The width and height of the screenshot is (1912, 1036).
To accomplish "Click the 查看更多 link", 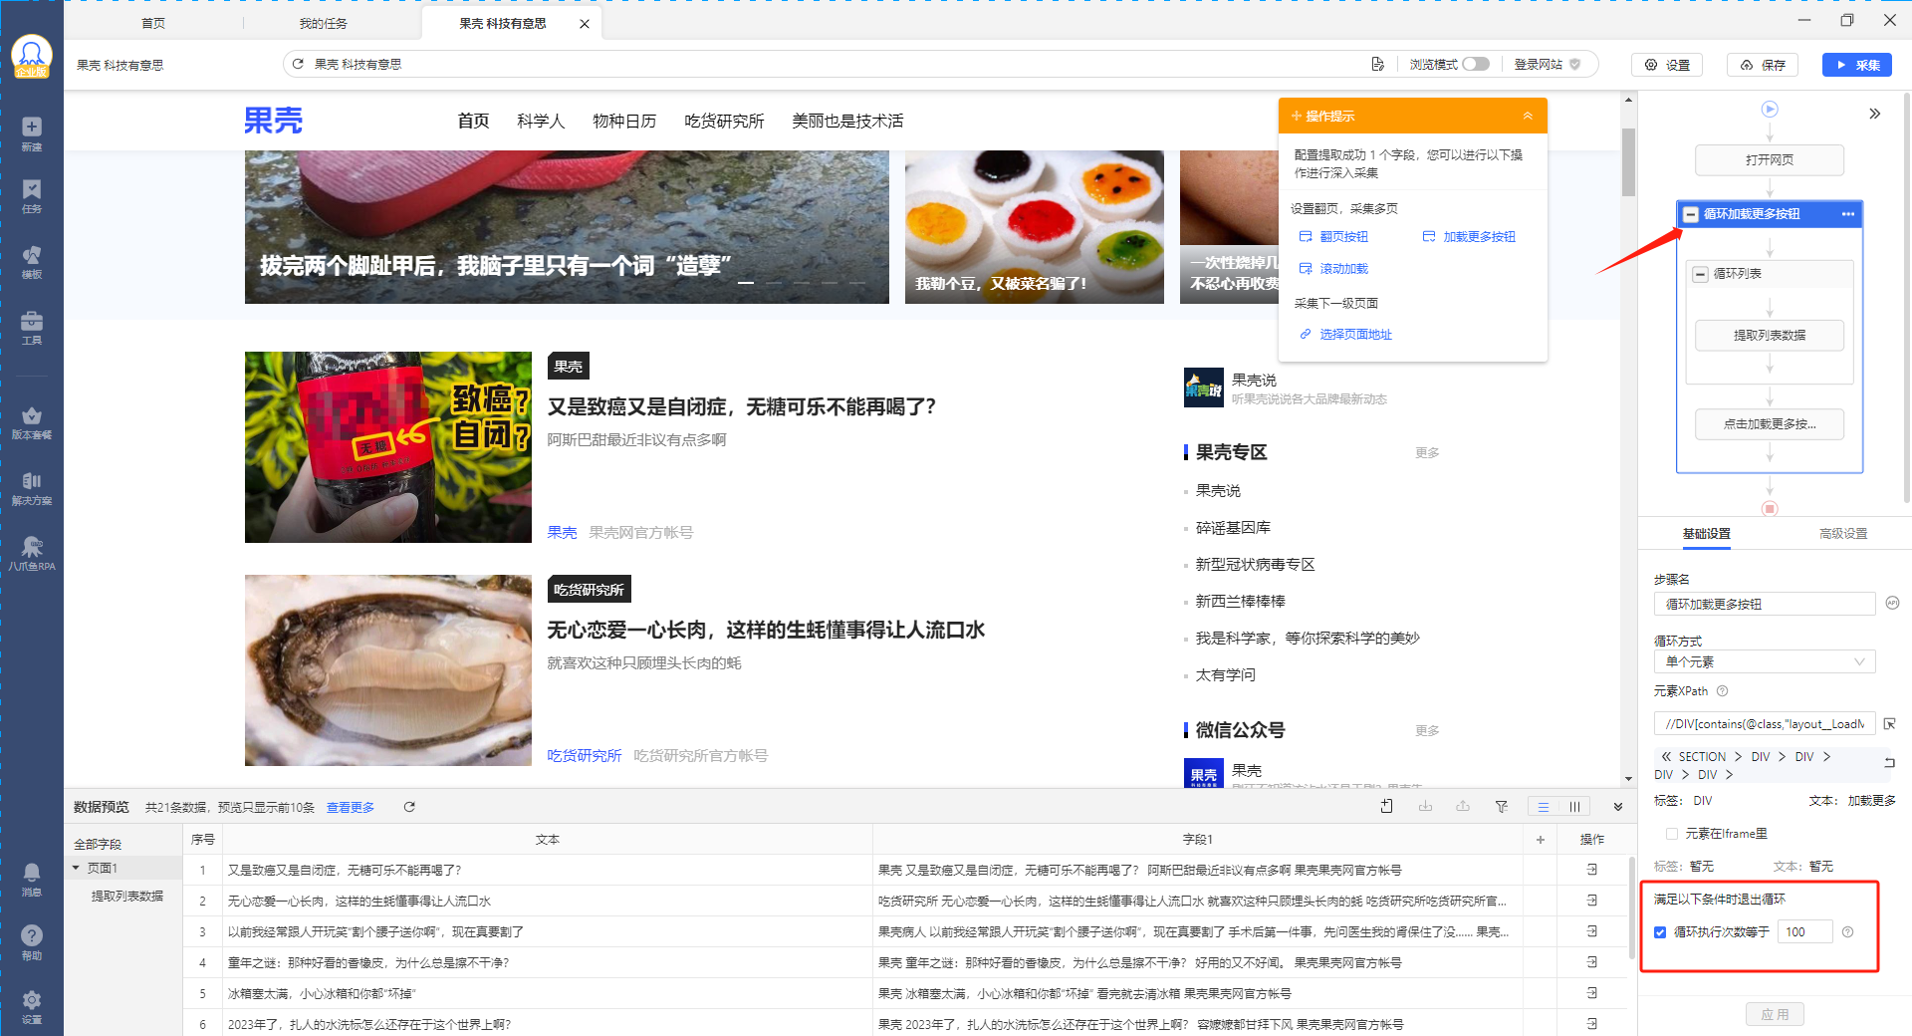I will click(351, 807).
